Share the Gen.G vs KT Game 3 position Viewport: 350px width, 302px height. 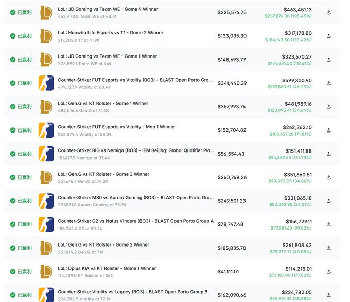(328, 178)
